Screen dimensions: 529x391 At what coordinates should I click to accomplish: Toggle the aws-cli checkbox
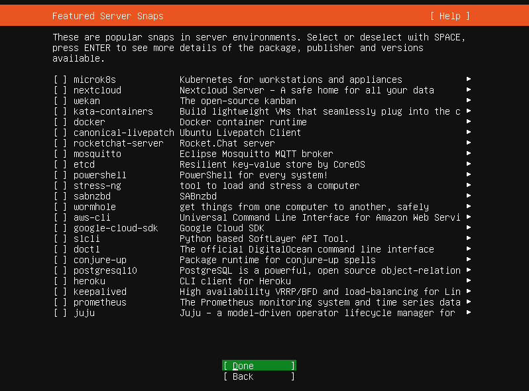(x=60, y=217)
